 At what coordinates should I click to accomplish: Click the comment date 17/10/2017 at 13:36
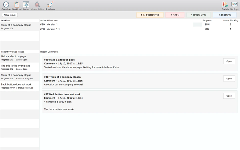(x=70, y=81)
